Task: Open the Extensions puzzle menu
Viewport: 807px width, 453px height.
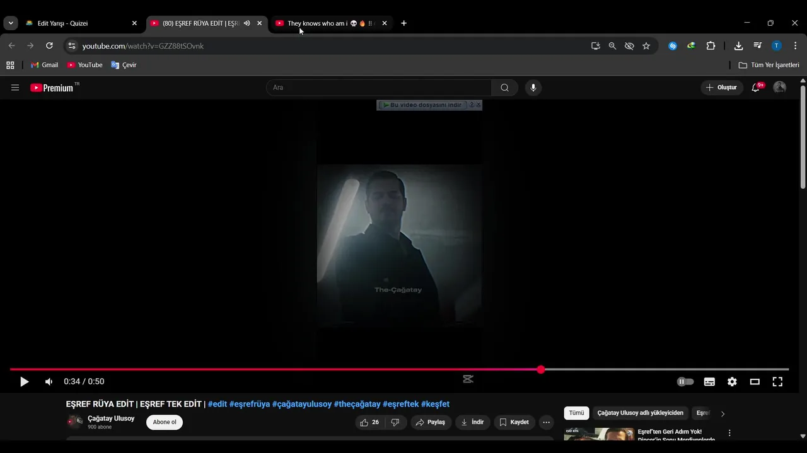Action: click(x=711, y=46)
